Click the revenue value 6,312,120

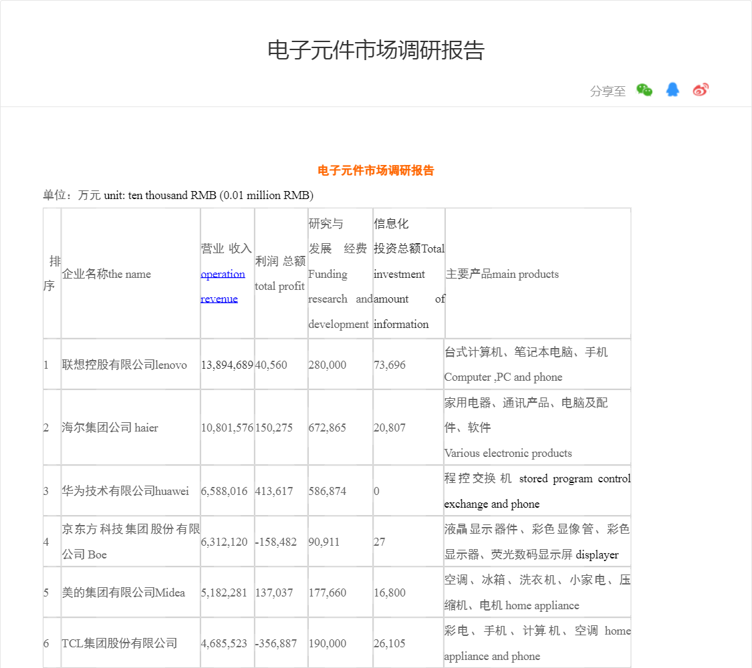[224, 542]
